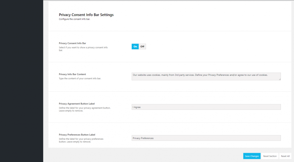Click the dark admin sidebar panel
The height and width of the screenshot is (162, 294).
click(x=21, y=81)
